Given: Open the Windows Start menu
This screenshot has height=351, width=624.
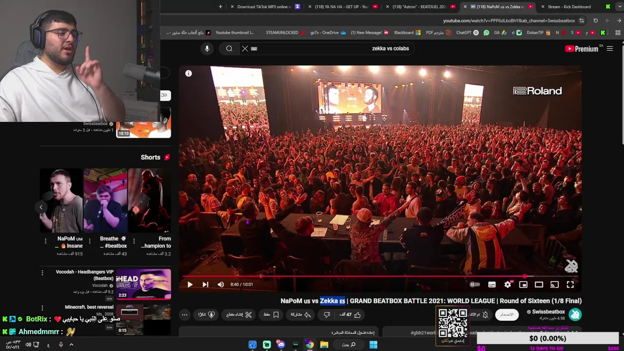Looking at the screenshot, I should click(x=373, y=345).
